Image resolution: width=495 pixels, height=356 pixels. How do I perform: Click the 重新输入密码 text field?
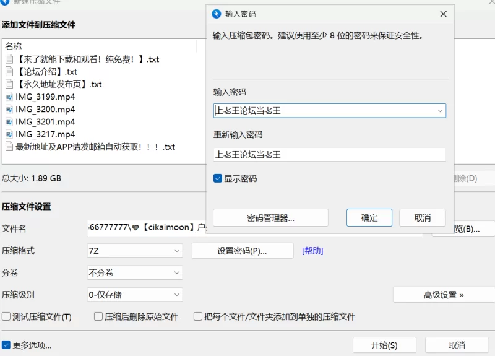tap(329, 154)
